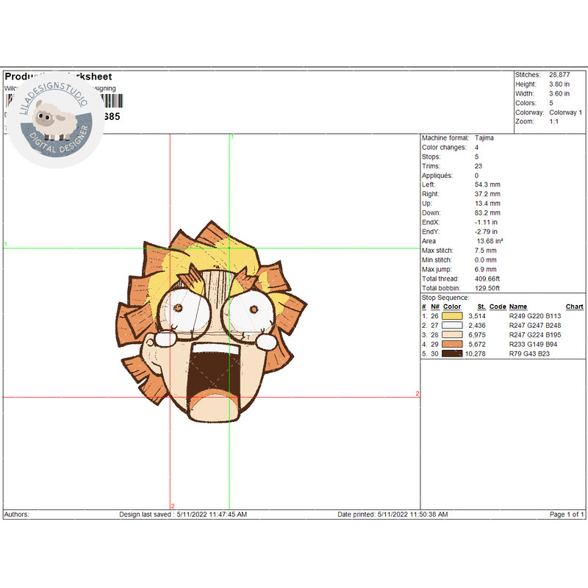Select the yellow R249 G220 B113 swatch
The width and height of the screenshot is (588, 588).
(452, 316)
